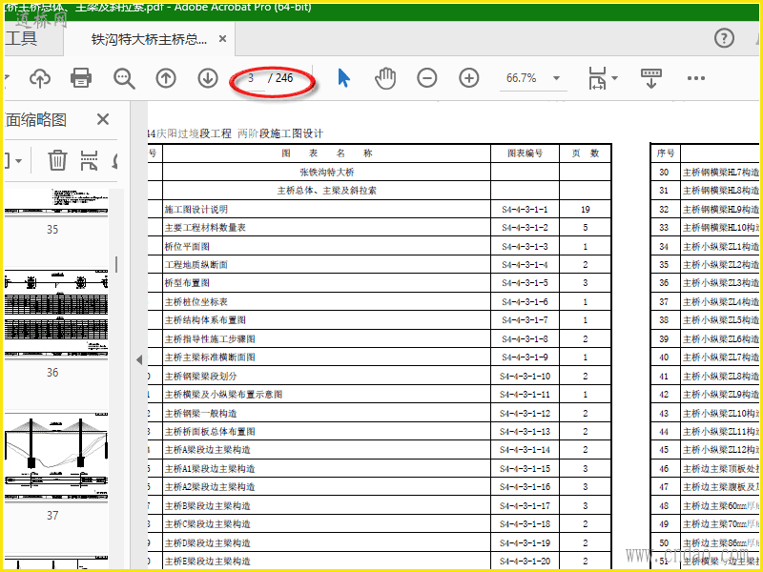Close the 铁沟特大桥主桥总 document tab

click(222, 38)
